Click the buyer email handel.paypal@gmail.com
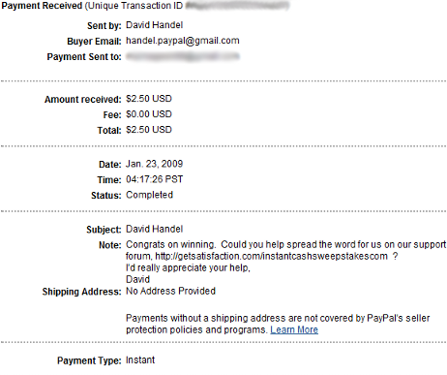This screenshot has width=447, height=375. click(x=183, y=41)
